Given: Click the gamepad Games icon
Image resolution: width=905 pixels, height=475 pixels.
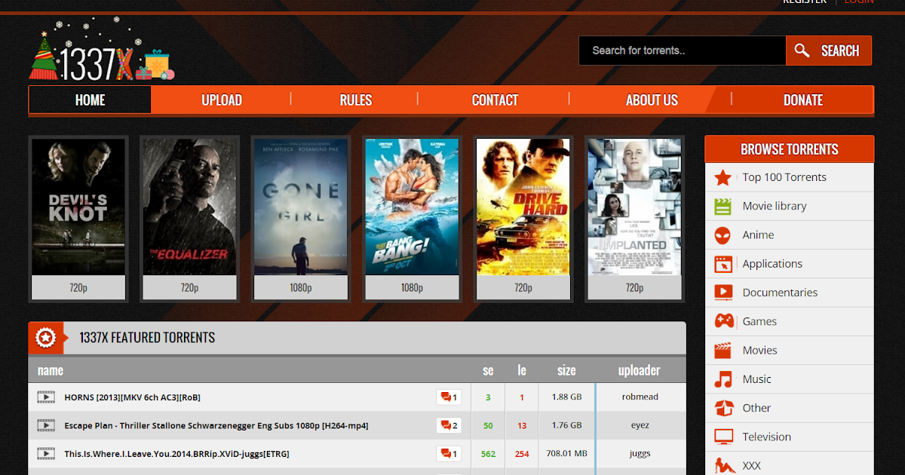Looking at the screenshot, I should pyautogui.click(x=724, y=321).
